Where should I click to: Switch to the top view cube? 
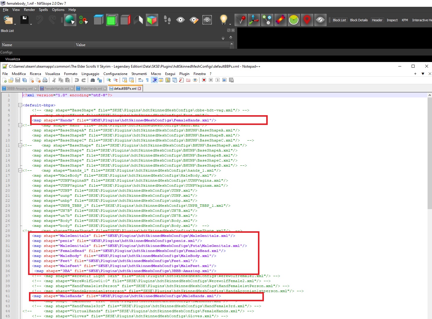click(99, 20)
